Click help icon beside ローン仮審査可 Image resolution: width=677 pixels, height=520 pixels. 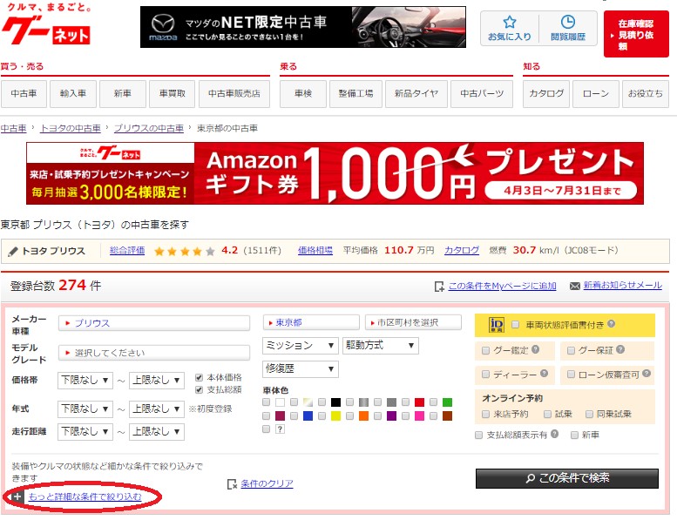(646, 374)
